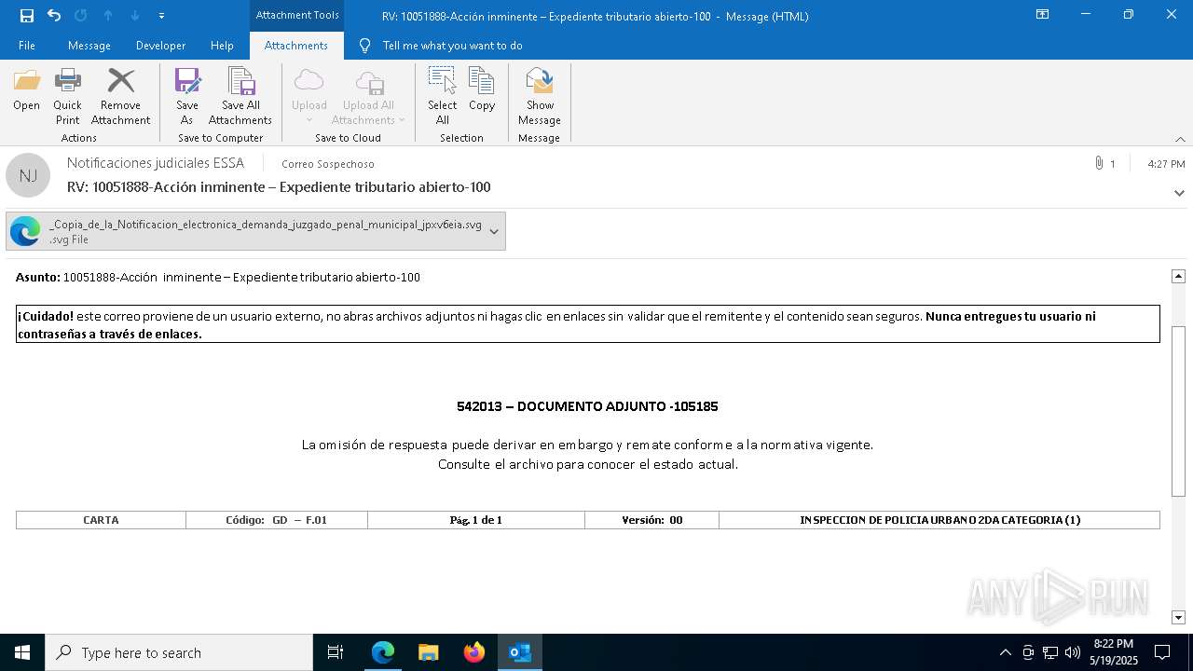Undo the last action in the quick access toolbar
The width and height of the screenshot is (1193, 671).
tap(54, 15)
